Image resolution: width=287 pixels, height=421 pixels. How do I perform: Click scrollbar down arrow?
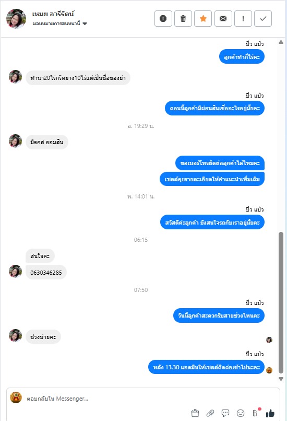pyautogui.click(x=281, y=379)
